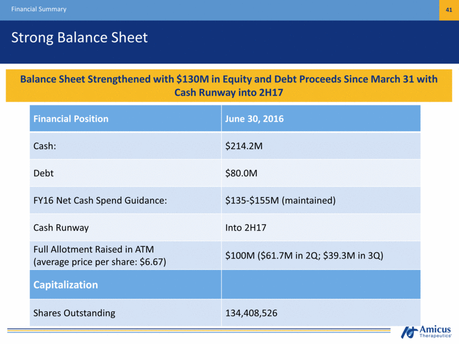This screenshot has width=459, height=344.
Task: Select the yellow balance sheet headline banner
Action: [x=229, y=86]
